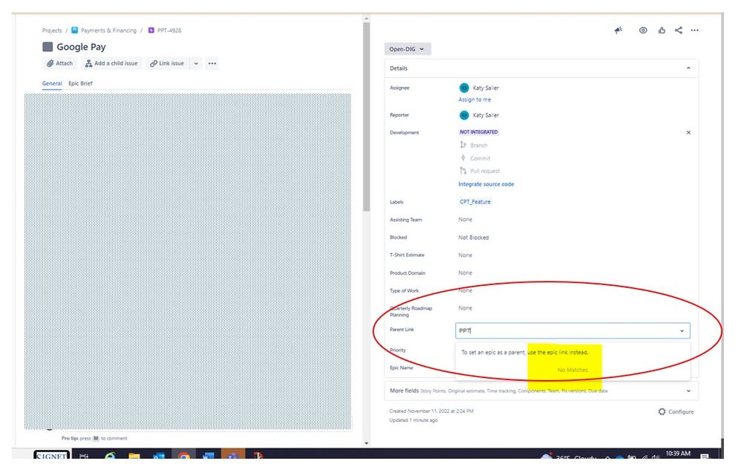
Task: Click the feedback megaphone icon
Action: pos(618,30)
